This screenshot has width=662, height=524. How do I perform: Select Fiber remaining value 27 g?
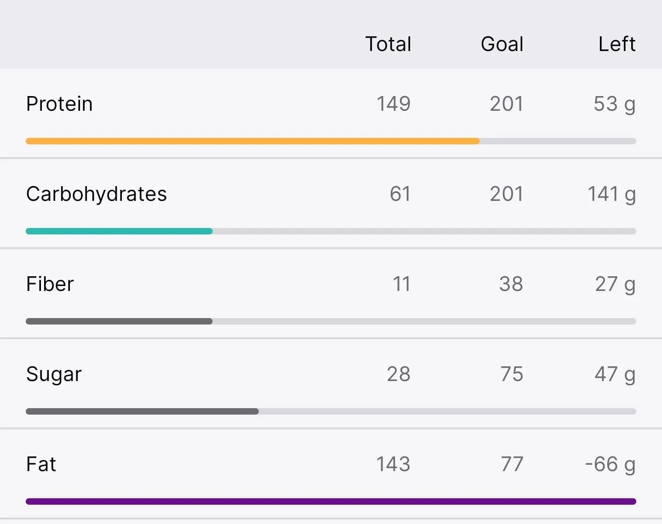615,285
